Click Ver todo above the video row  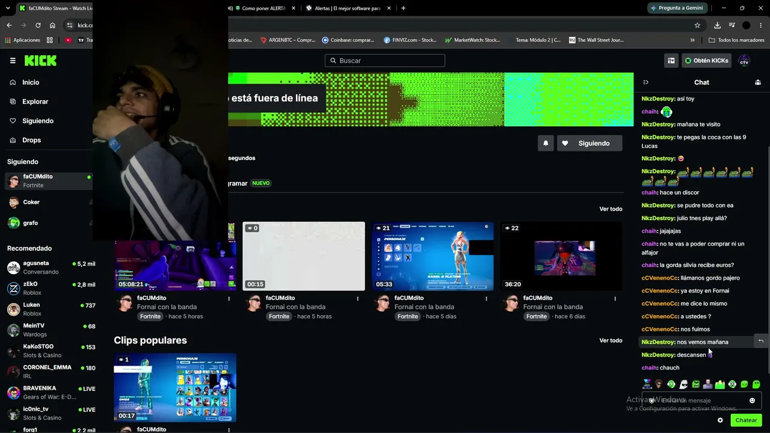click(611, 209)
